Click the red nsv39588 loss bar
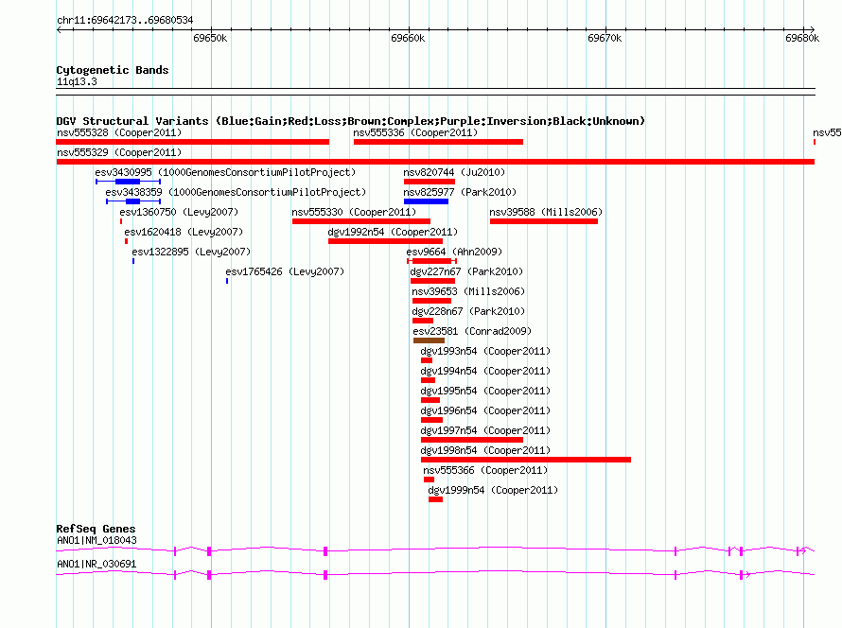The image size is (842, 628). point(543,221)
